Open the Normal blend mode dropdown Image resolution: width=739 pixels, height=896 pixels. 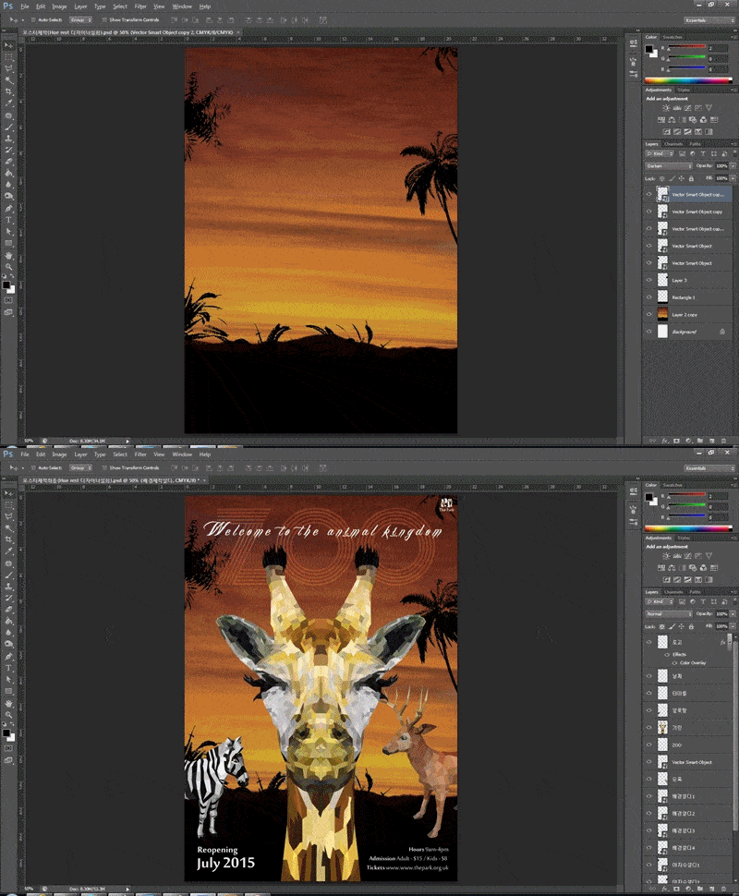669,614
